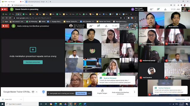Bookmark this page with the star icon
The image size is (190, 106).
[174, 5]
